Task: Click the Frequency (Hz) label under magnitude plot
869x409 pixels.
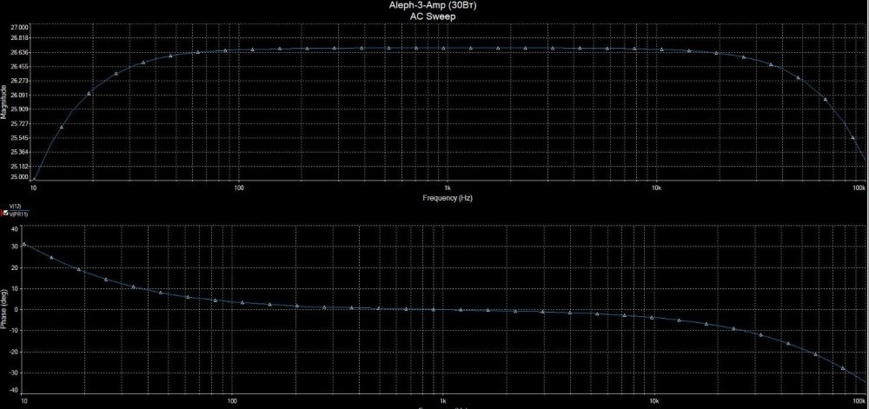Action: click(448, 198)
